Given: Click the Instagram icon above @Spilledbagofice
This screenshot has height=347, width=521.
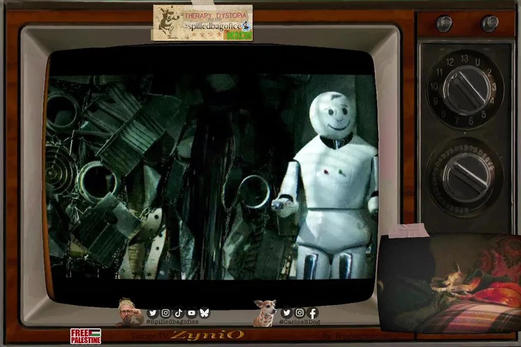Looking at the screenshot, I should coord(166,313).
